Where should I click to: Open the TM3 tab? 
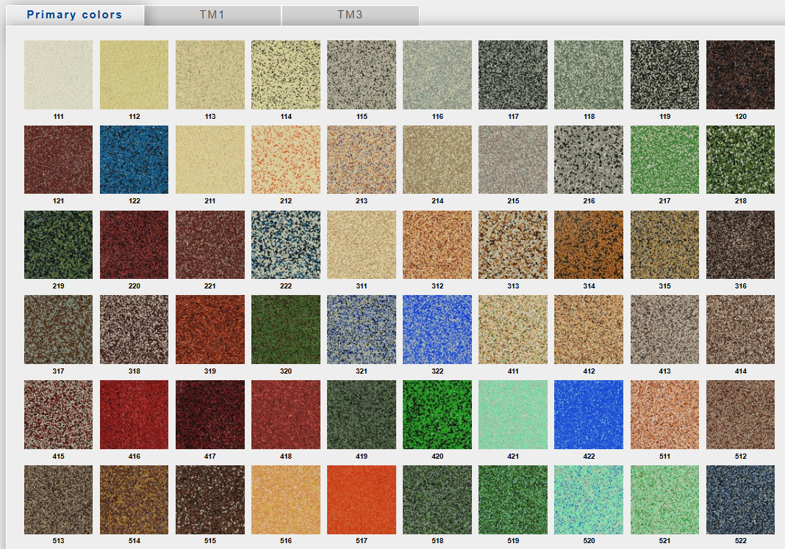point(350,15)
